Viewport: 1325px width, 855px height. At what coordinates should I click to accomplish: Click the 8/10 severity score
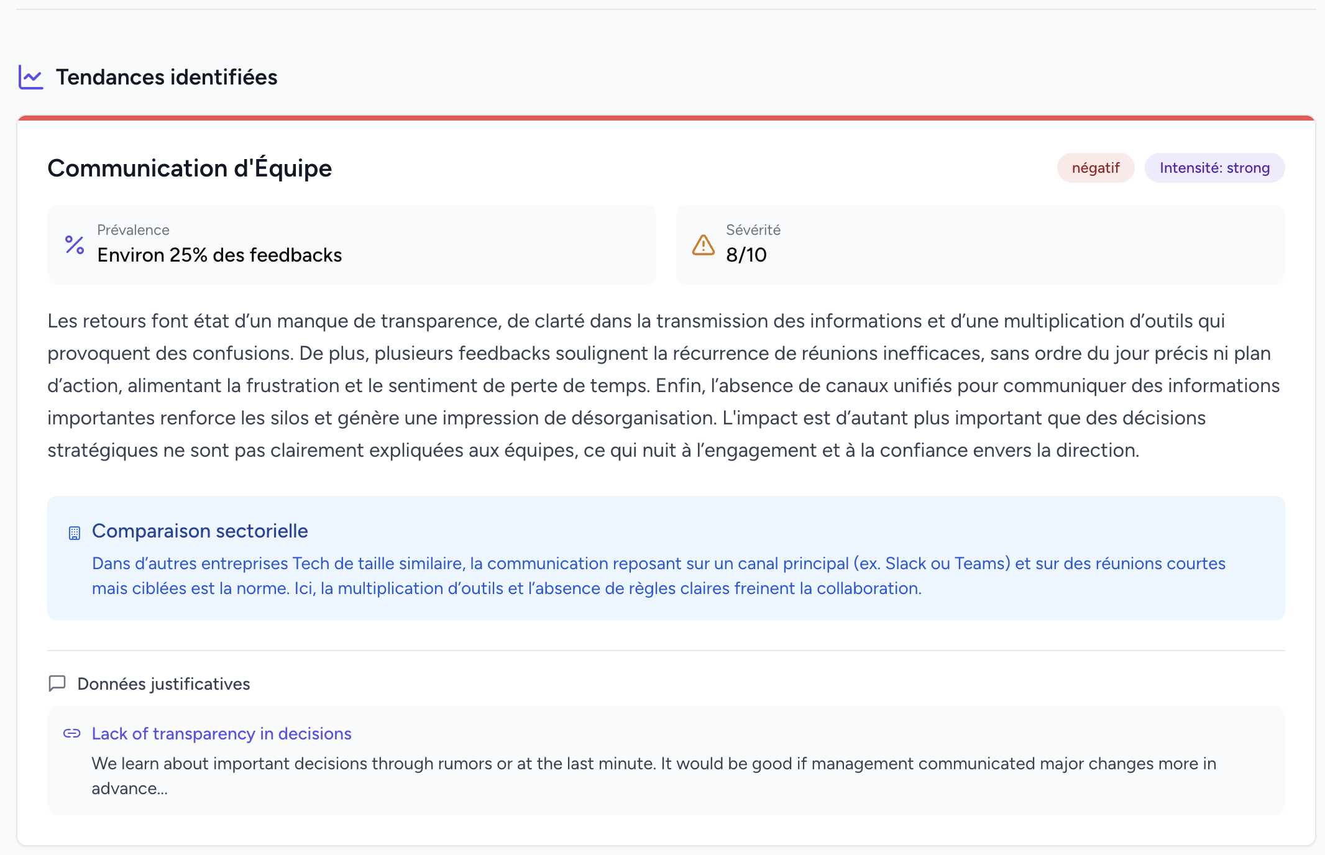pyautogui.click(x=746, y=255)
